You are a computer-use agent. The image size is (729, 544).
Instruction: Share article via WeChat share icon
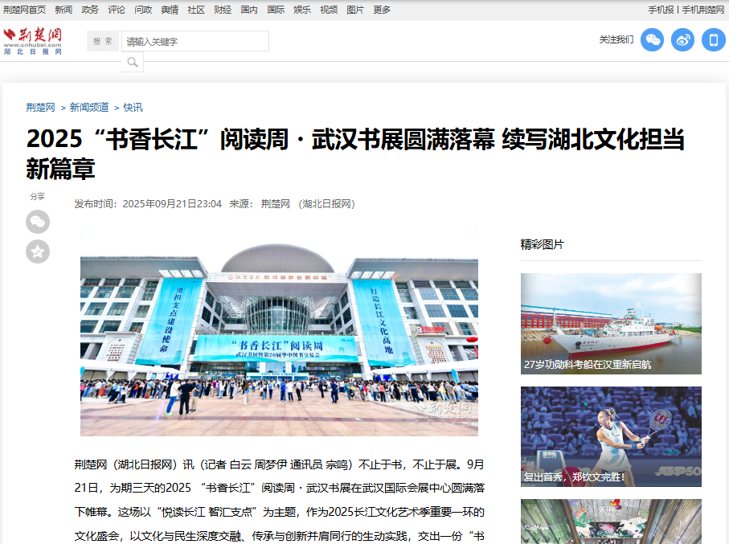pos(38,222)
